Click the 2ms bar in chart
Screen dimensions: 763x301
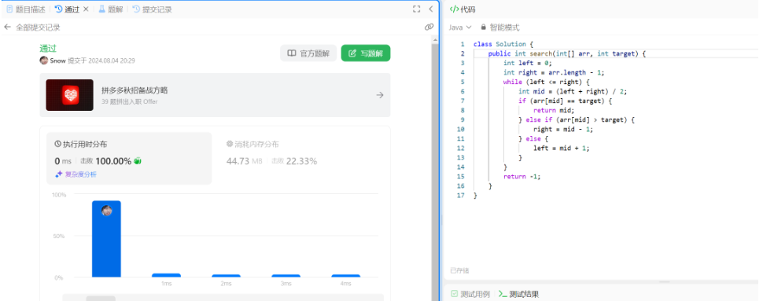(227, 276)
